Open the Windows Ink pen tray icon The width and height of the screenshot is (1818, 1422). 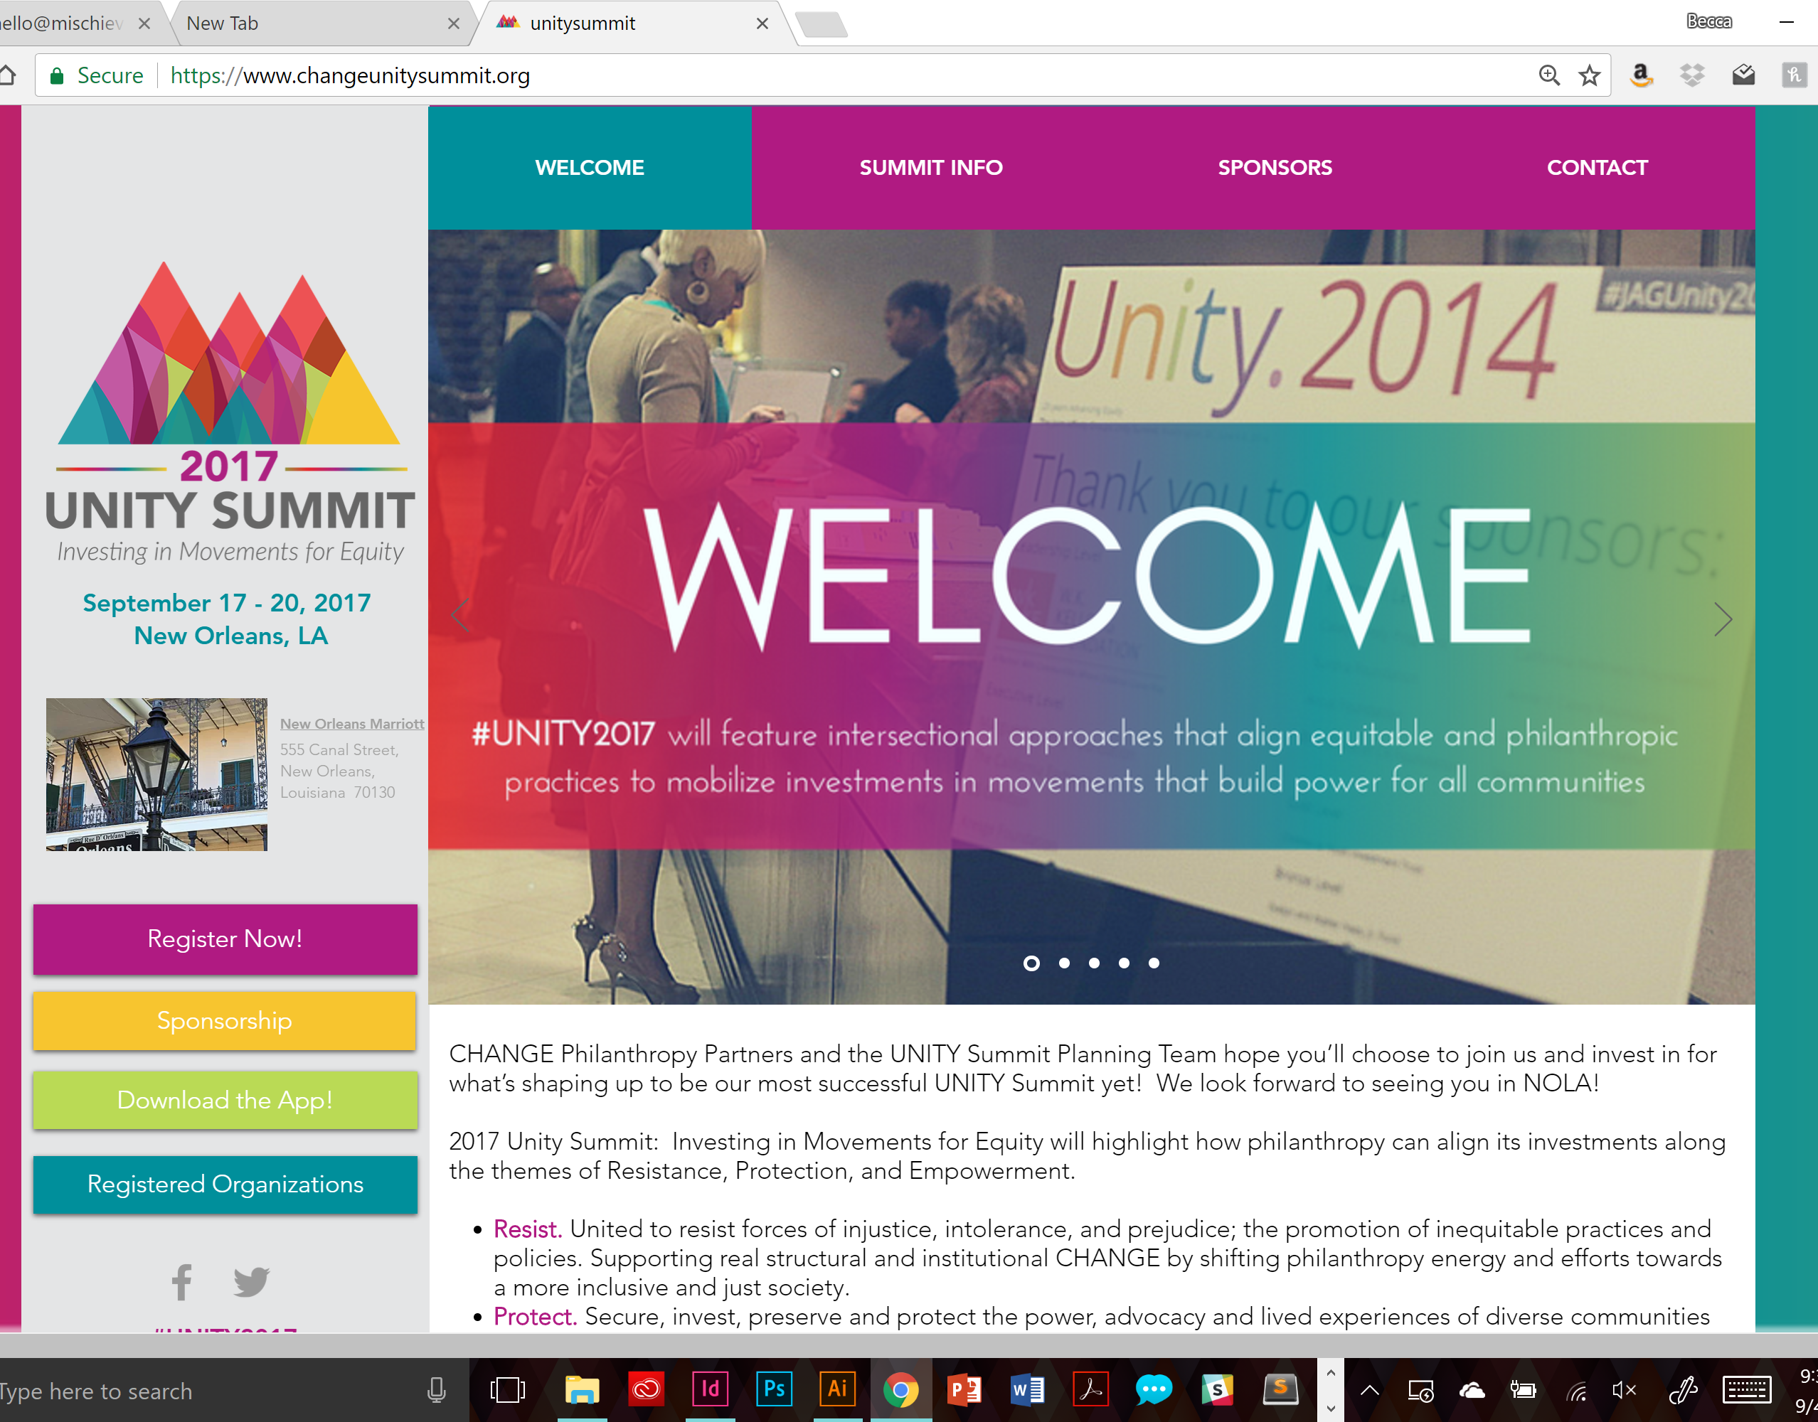[x=1682, y=1389]
